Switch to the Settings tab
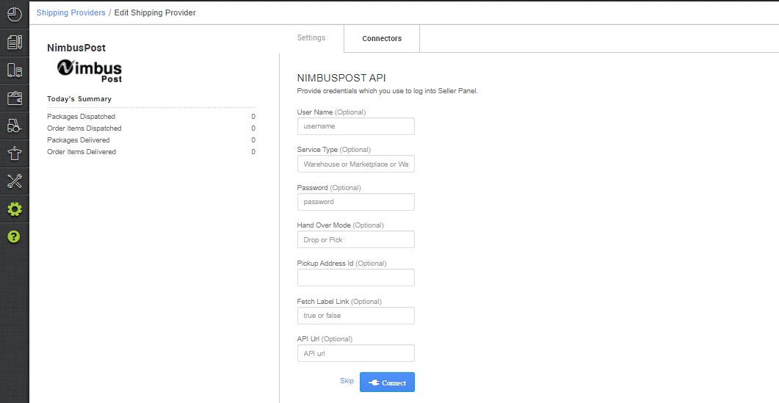 pos(311,37)
